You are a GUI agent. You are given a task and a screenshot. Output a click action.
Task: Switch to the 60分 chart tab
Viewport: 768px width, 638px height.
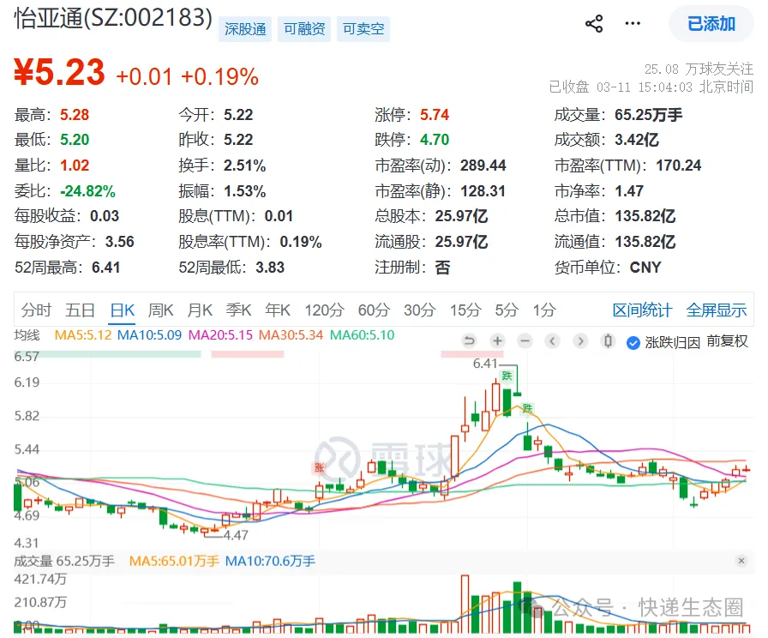374,310
